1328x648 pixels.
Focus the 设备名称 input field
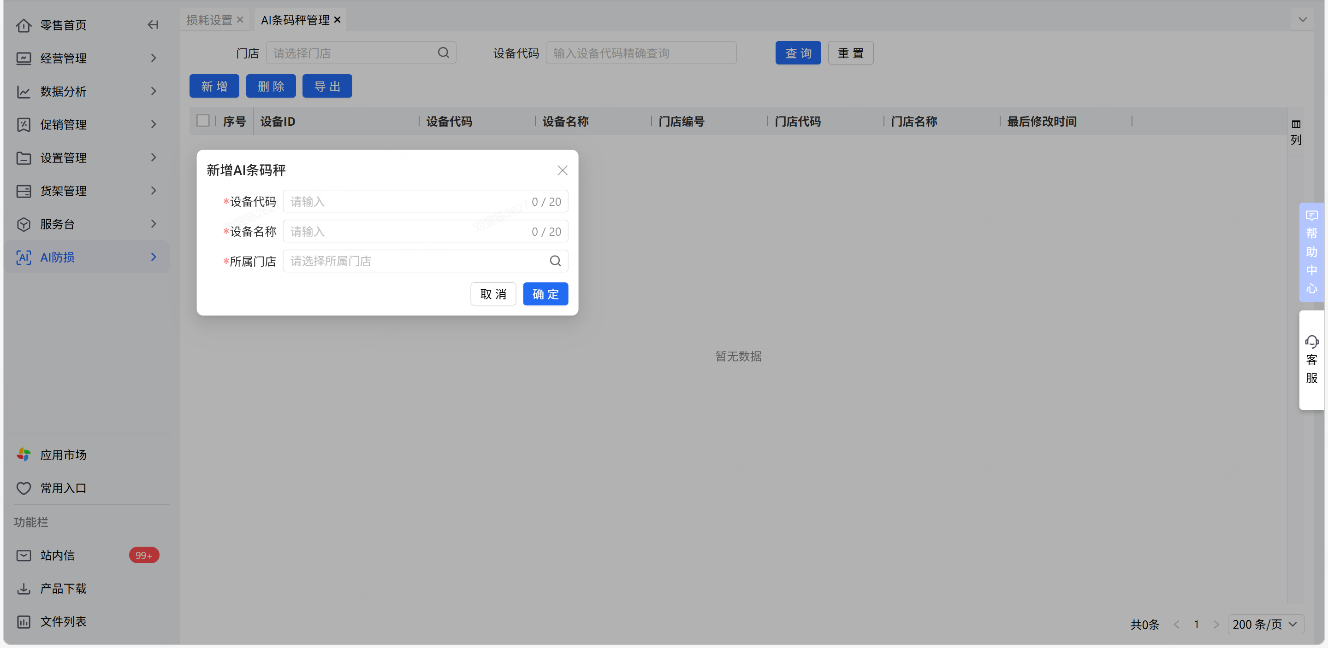point(407,232)
